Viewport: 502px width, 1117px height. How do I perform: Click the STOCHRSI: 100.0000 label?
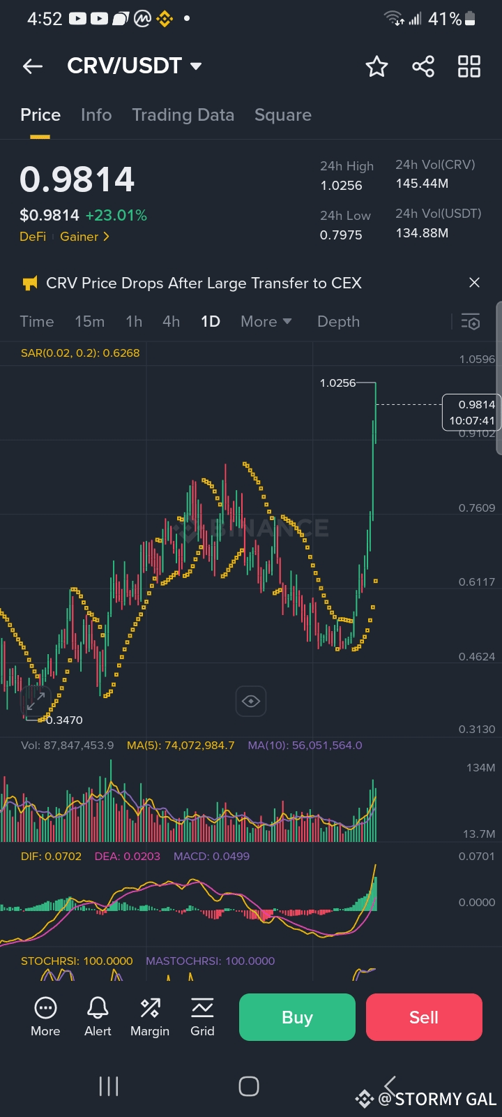(x=77, y=961)
